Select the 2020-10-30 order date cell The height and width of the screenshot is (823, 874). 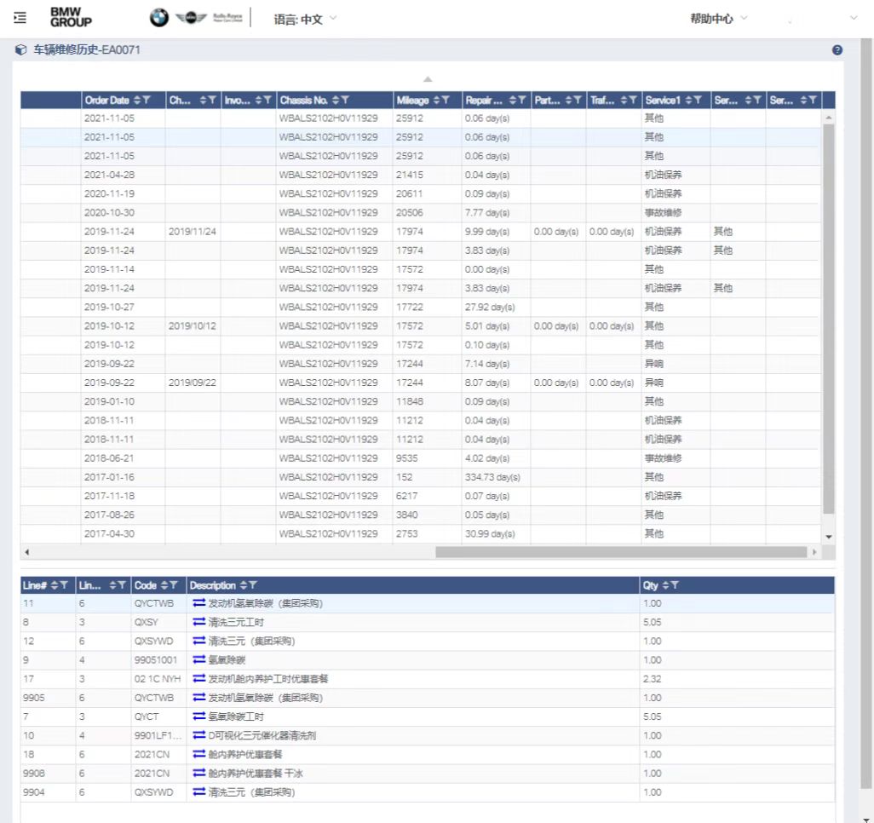pos(124,212)
